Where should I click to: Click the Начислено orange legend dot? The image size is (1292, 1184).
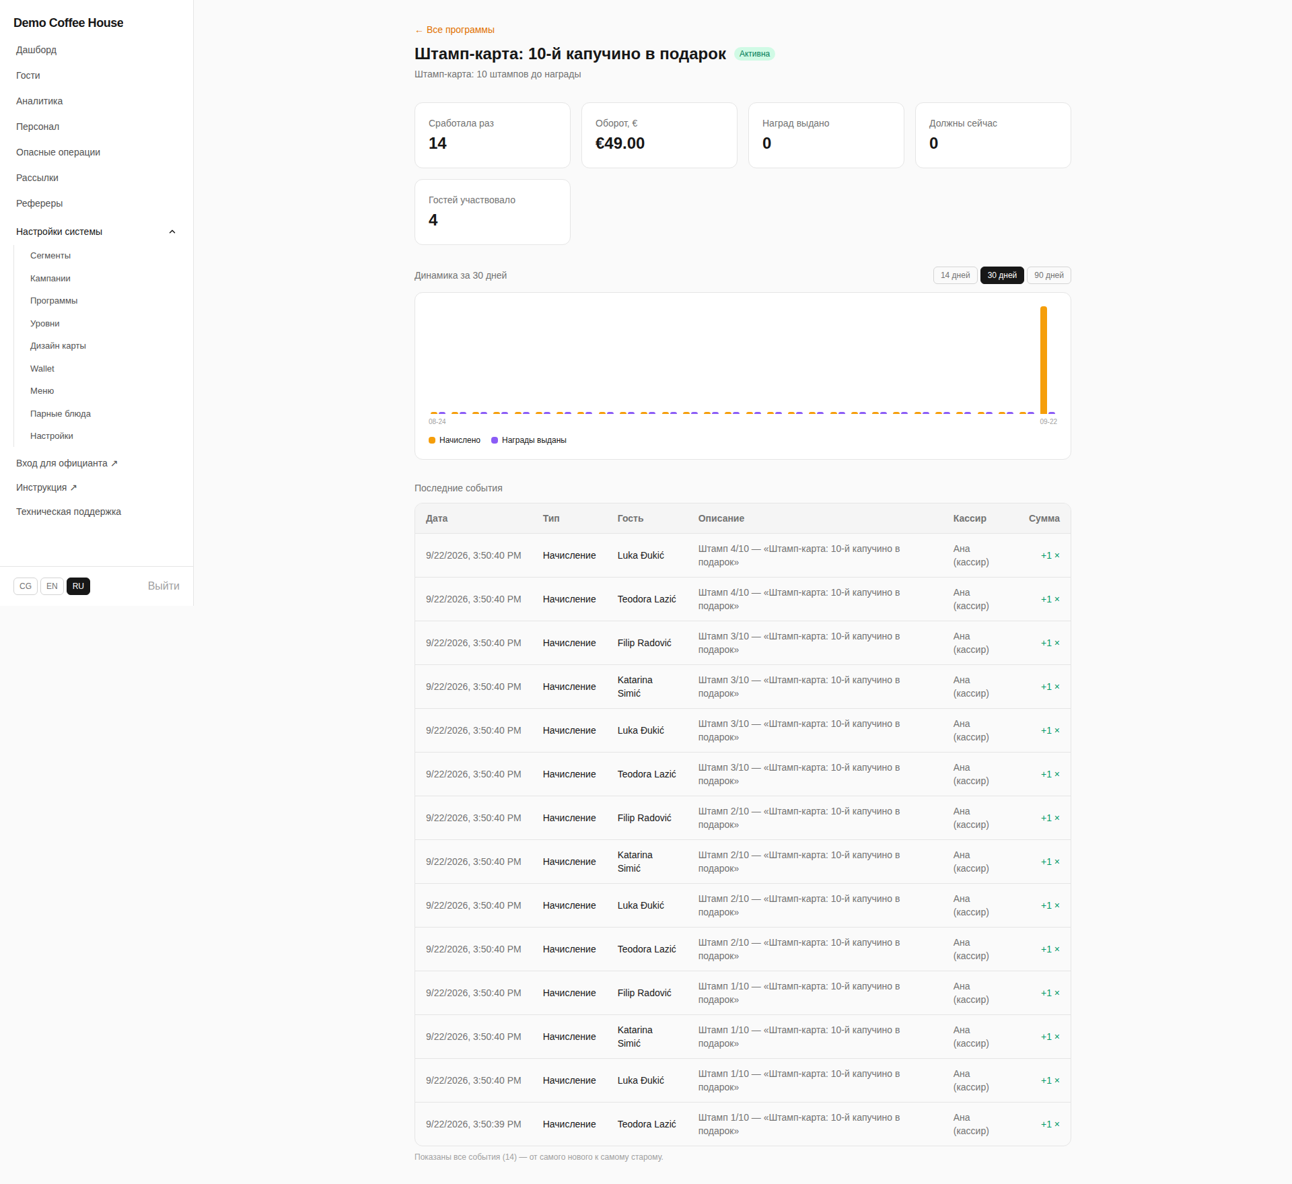(432, 440)
